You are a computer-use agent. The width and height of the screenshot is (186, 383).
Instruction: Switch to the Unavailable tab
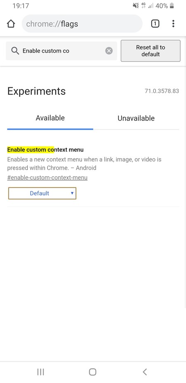coord(136,118)
